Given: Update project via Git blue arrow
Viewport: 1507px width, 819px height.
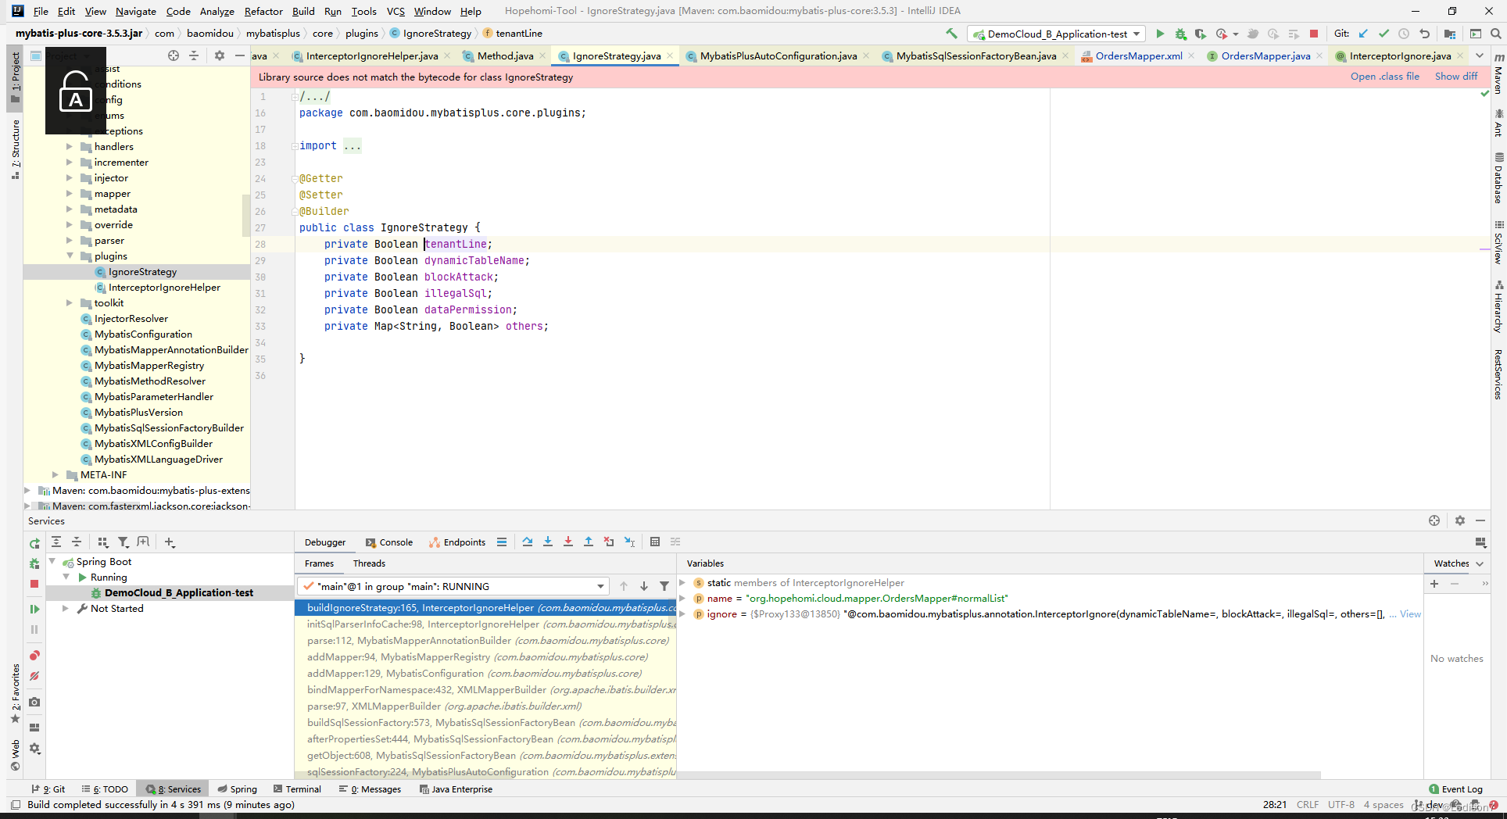Looking at the screenshot, I should (1364, 34).
